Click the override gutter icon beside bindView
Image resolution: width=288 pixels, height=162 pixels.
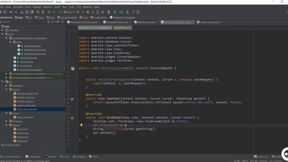tap(72, 118)
